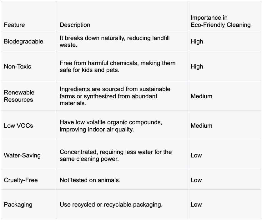Select the 'Free from harmful chemicals' description
Viewport: 262px width, 221px height.
point(122,66)
